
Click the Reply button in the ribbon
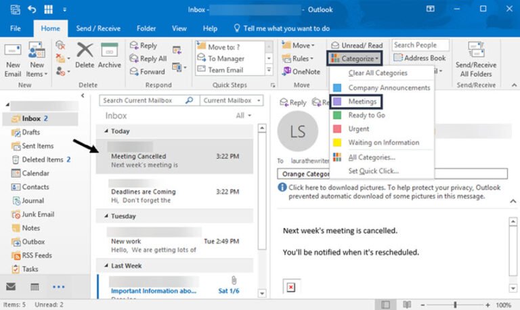(x=144, y=45)
